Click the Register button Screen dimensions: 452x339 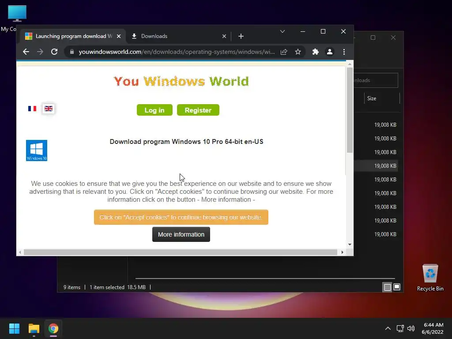click(198, 110)
